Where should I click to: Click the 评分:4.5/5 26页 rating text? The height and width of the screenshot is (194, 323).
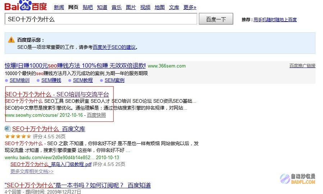tap(49, 137)
